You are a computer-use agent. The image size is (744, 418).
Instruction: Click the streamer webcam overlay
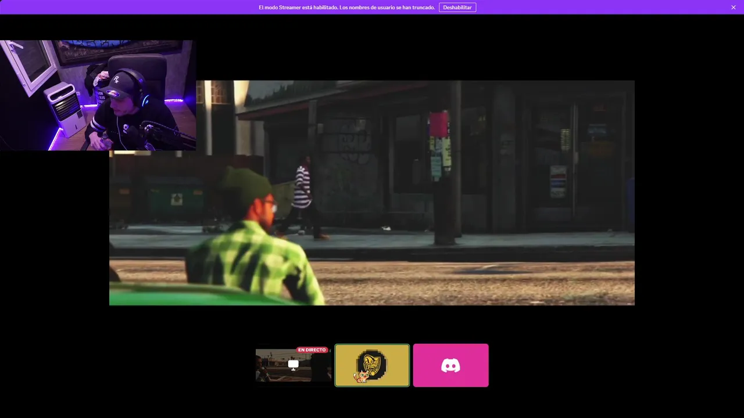click(x=98, y=95)
